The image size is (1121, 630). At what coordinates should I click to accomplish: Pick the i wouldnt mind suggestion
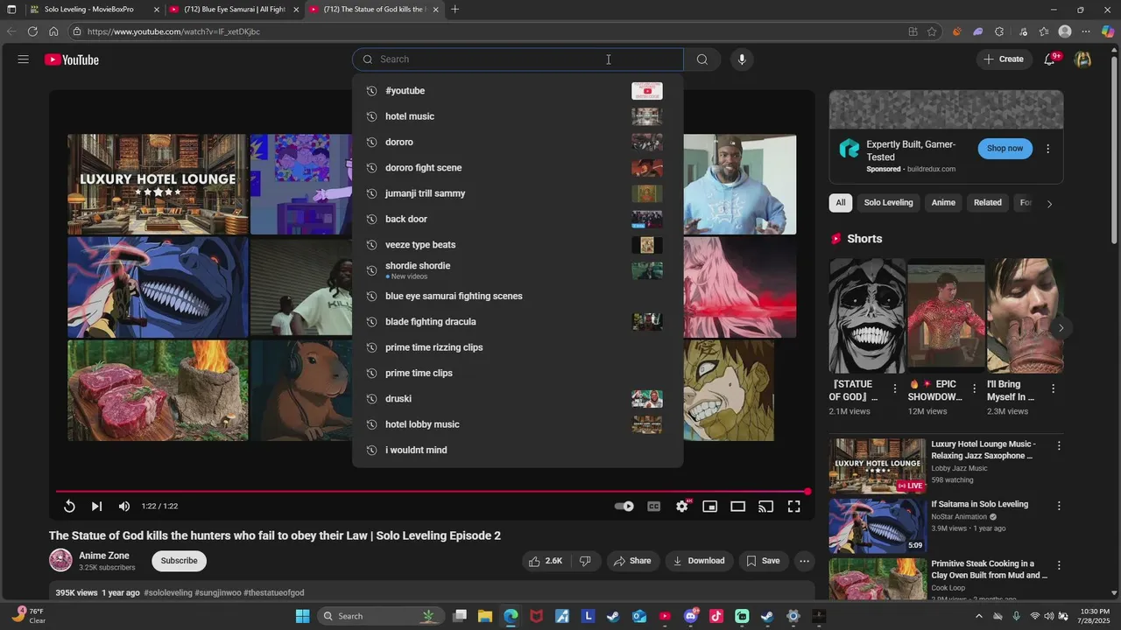(x=518, y=450)
